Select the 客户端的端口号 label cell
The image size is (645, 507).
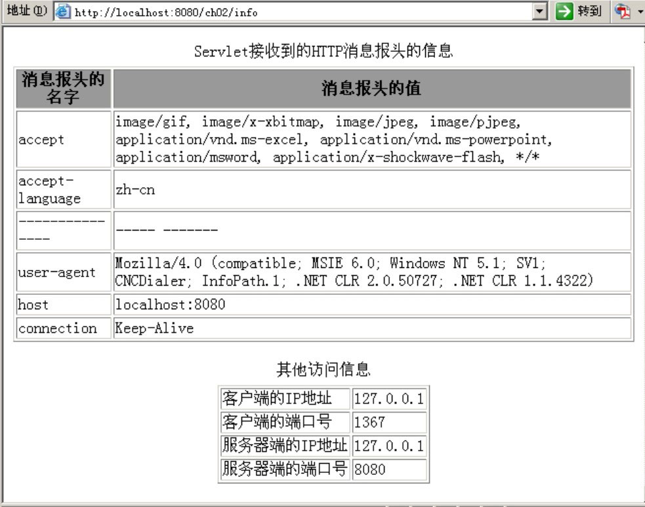pos(285,422)
